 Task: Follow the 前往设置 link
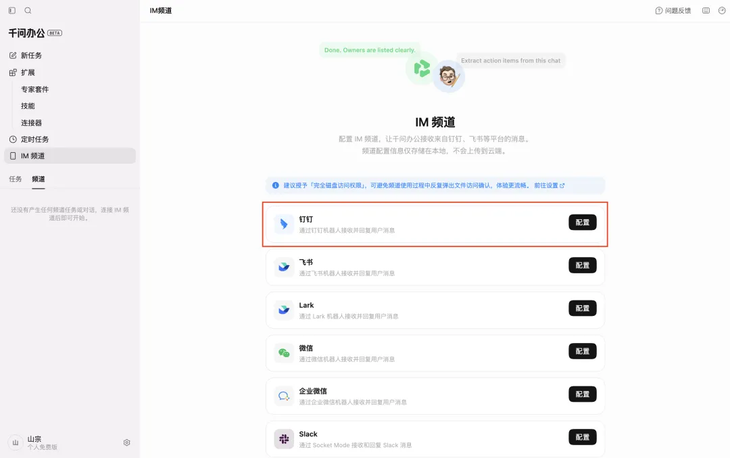(x=549, y=185)
